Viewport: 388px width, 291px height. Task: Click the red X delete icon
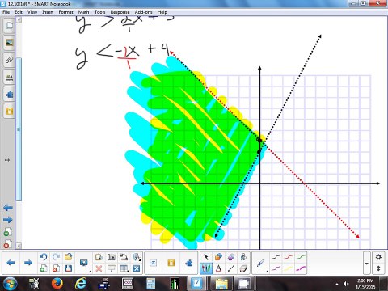pos(99,268)
